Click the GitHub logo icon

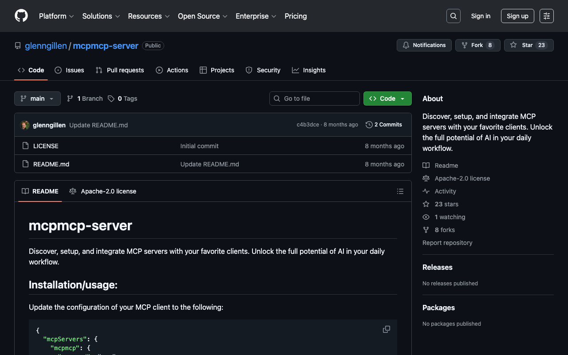(21, 16)
